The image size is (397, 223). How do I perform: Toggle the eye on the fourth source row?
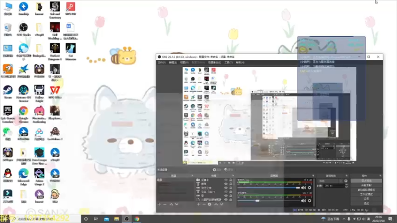click(226, 192)
